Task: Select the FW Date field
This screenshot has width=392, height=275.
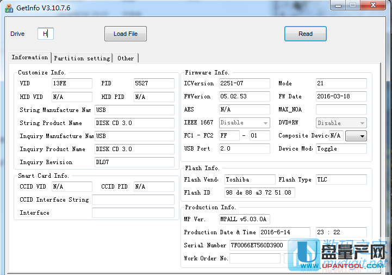Action: click(x=341, y=97)
